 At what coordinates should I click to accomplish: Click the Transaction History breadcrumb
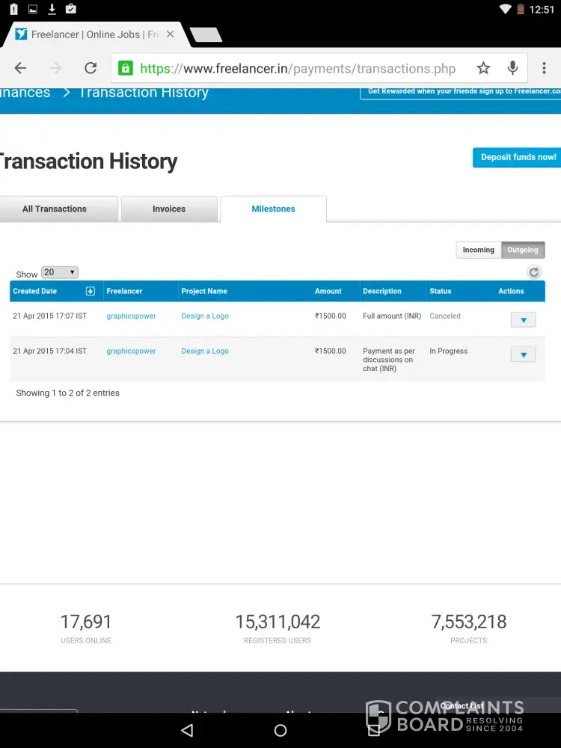click(144, 93)
